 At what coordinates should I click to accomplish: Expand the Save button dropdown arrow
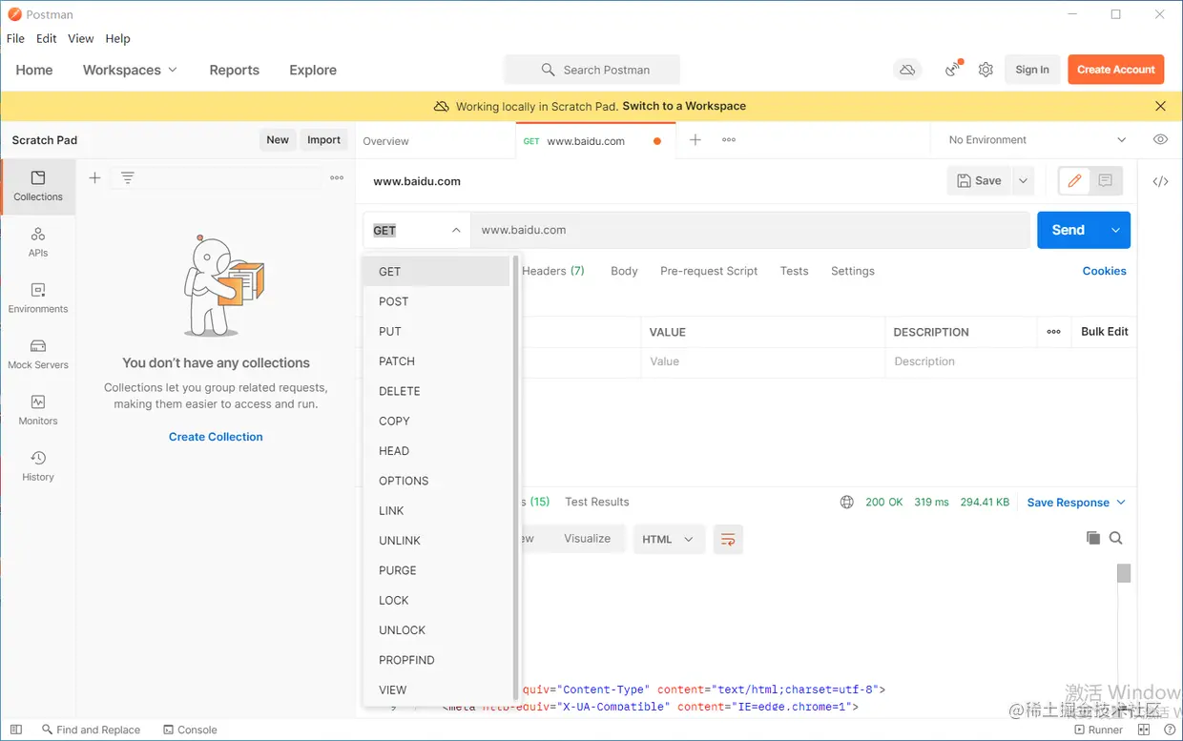[x=1023, y=180]
